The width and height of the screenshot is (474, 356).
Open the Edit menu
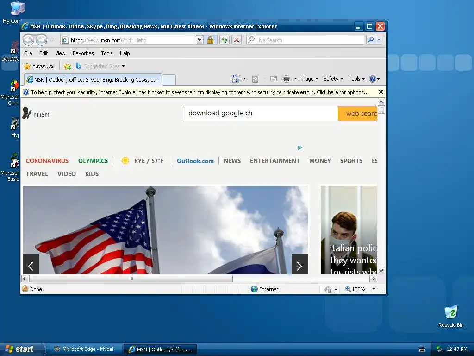tap(44, 53)
